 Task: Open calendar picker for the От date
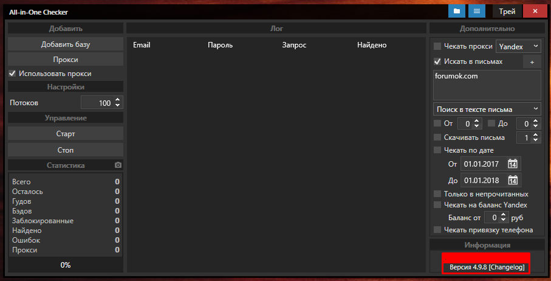[x=513, y=164]
